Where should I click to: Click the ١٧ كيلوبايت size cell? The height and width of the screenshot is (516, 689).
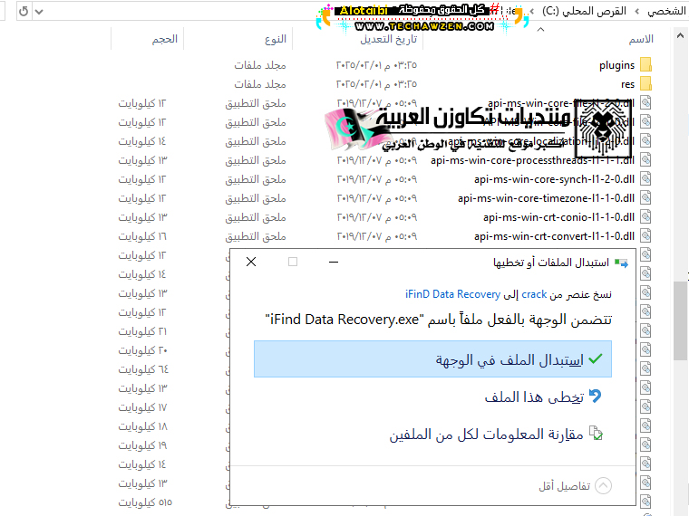142,407
